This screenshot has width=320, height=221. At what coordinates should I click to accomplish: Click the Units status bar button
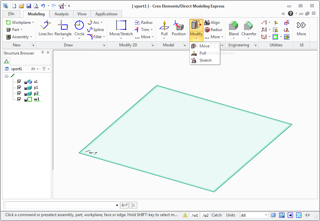pos(231,215)
